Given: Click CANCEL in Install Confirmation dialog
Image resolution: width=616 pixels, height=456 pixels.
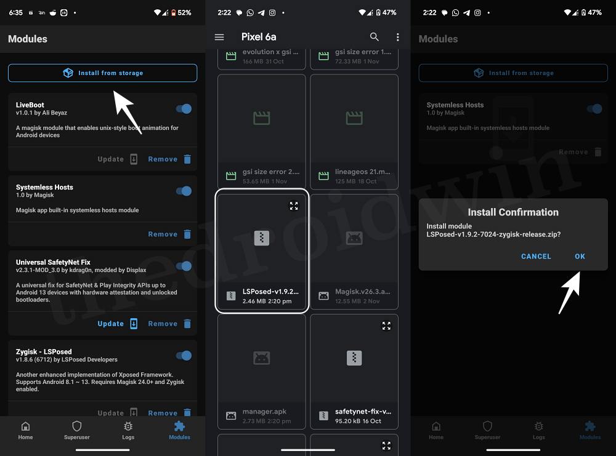Looking at the screenshot, I should 536,256.
